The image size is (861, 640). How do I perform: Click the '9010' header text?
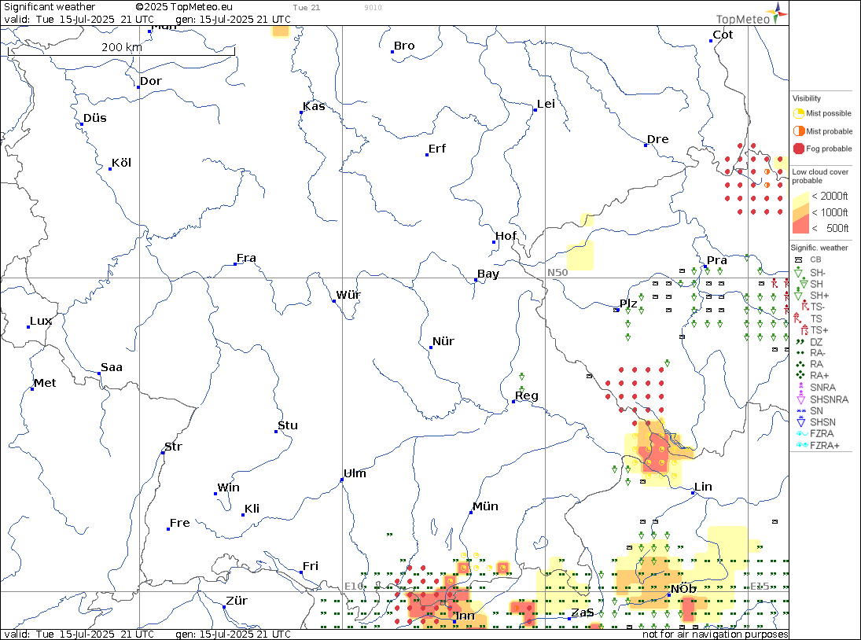373,8
